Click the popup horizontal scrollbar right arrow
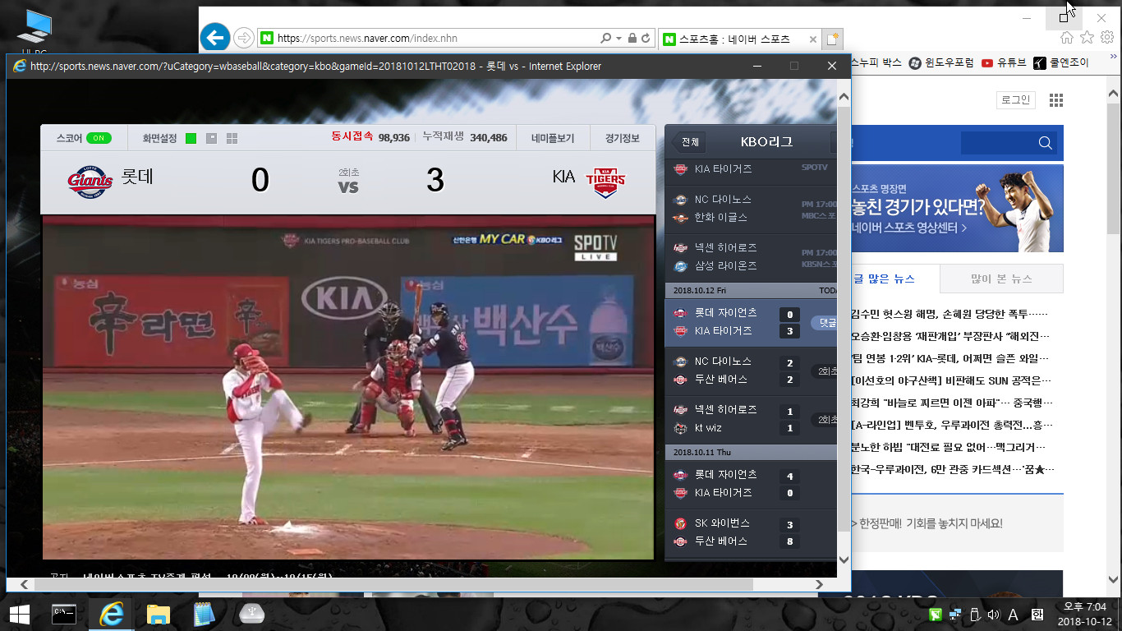Image resolution: width=1122 pixels, height=631 pixels. point(820,584)
